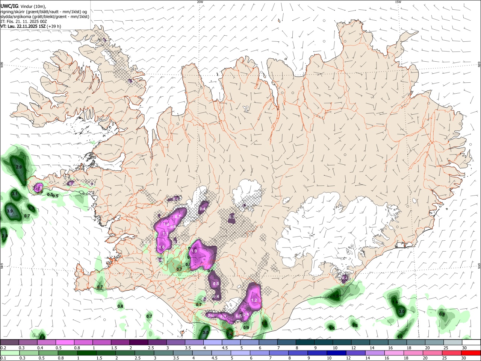Select the green rain legend swatch labeled 0.5
The width and height of the screenshot is (481, 361).
coord(48,353)
